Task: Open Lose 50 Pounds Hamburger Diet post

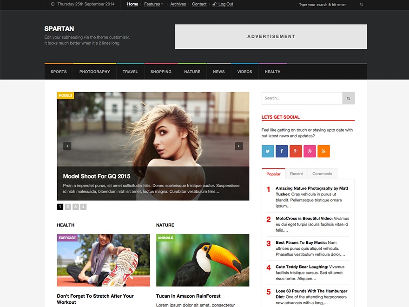Action: (311, 294)
